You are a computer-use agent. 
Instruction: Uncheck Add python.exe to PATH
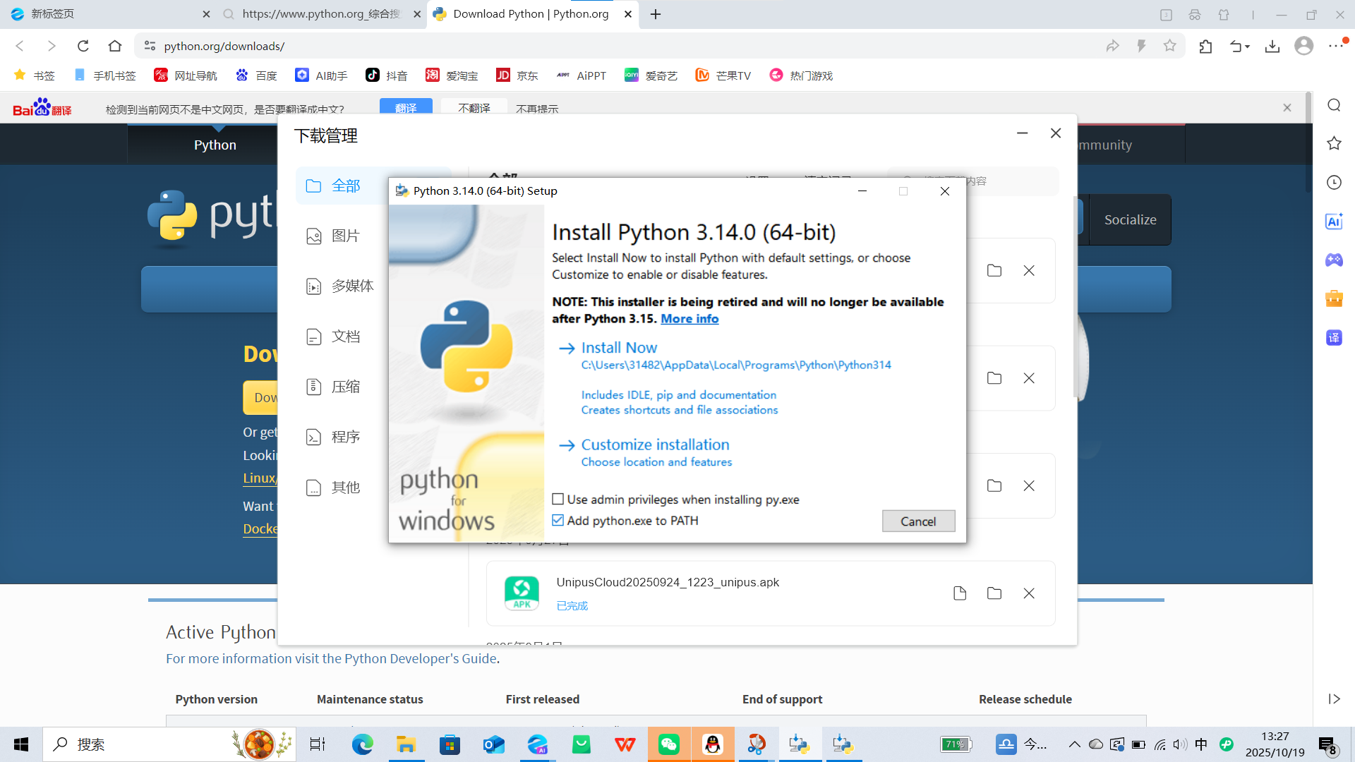click(558, 520)
